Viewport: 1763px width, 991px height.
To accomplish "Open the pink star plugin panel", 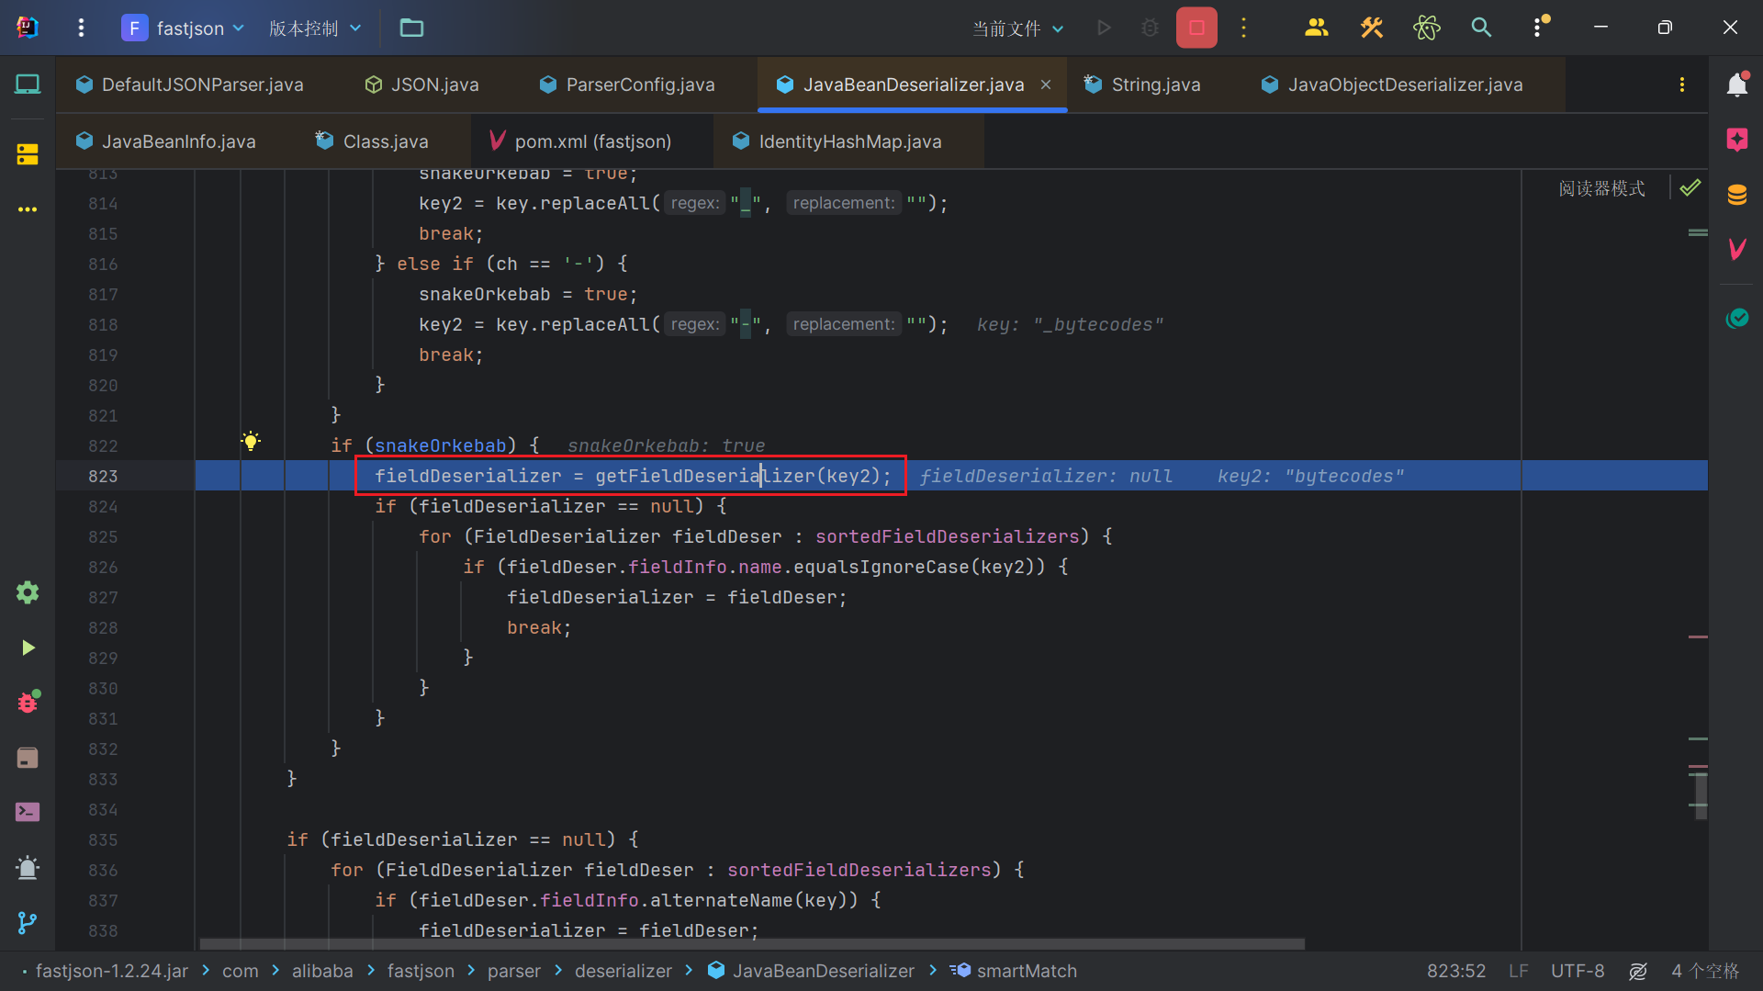I will pos(1736,140).
